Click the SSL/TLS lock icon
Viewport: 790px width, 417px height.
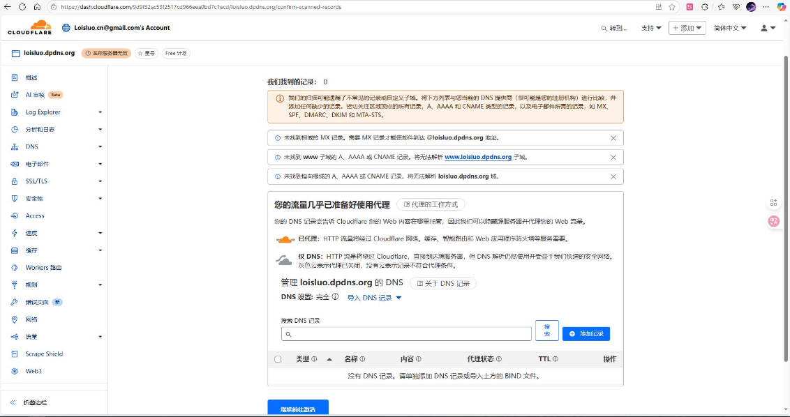pyautogui.click(x=15, y=181)
